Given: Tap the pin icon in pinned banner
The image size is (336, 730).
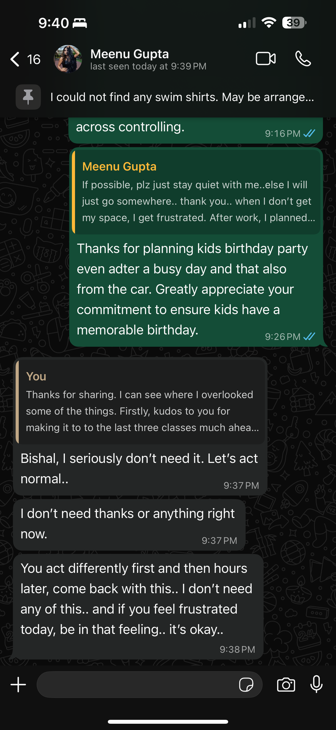Looking at the screenshot, I should click(x=28, y=97).
